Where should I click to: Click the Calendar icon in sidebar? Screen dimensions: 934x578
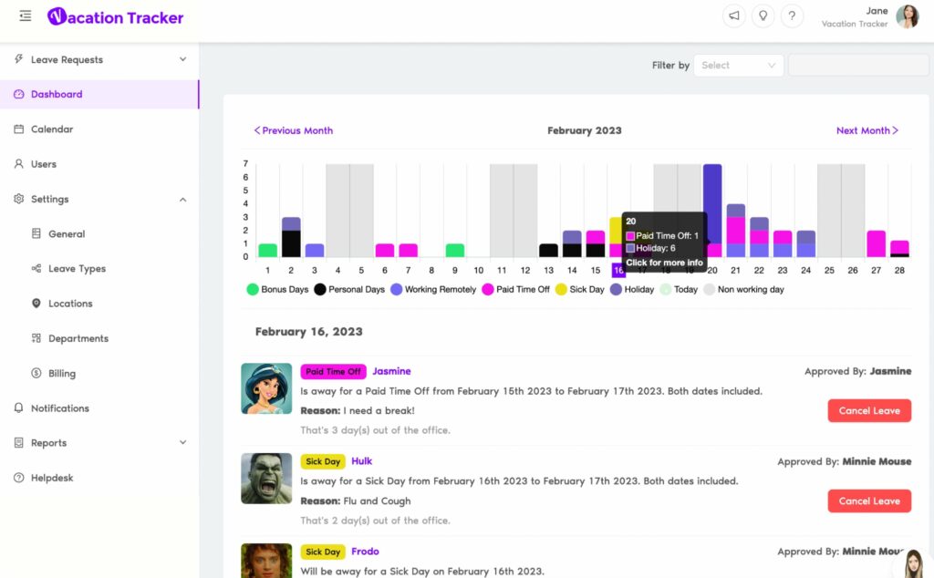[19, 129]
